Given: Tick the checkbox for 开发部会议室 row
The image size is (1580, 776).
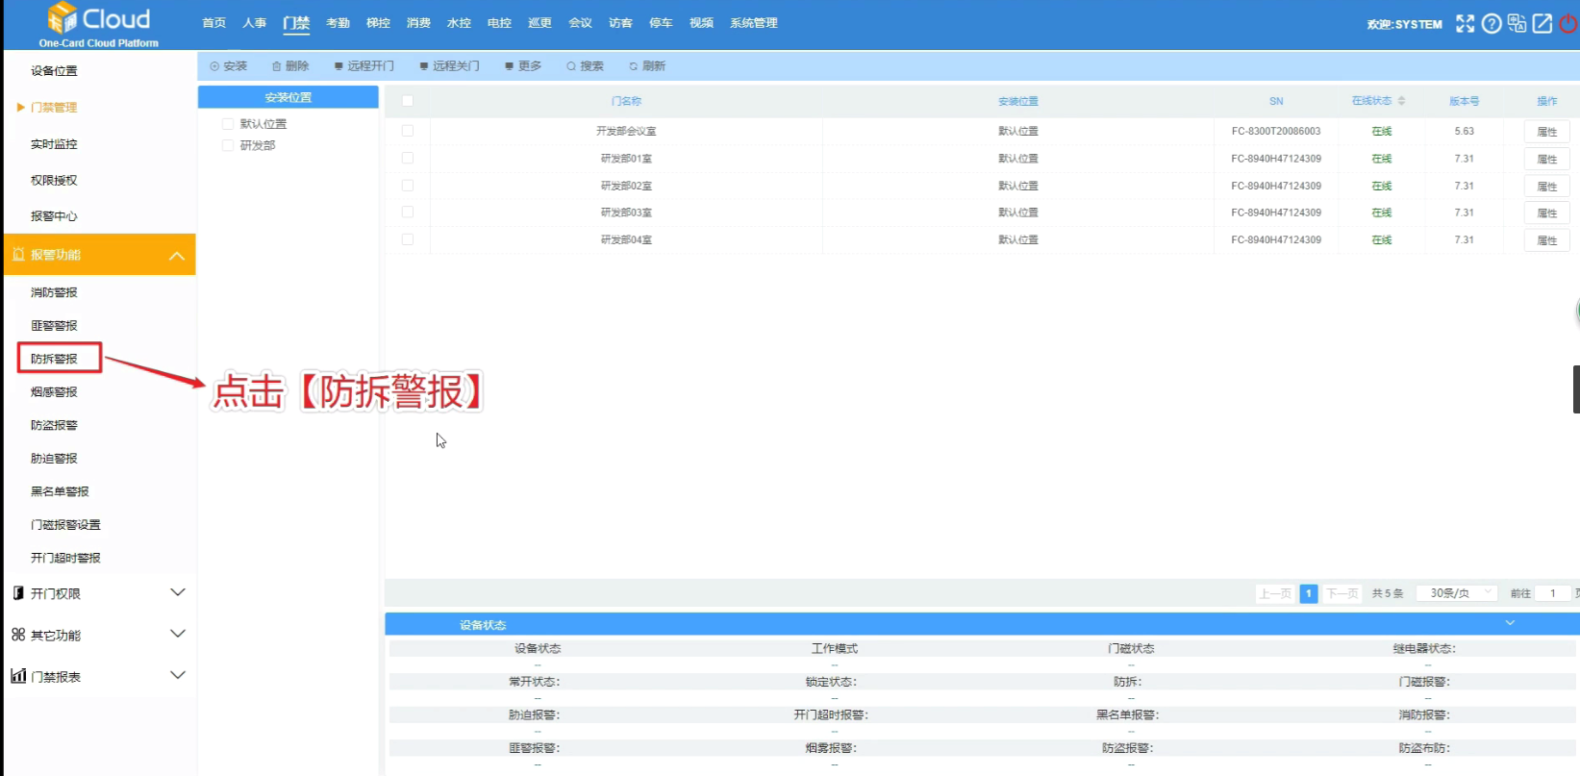Looking at the screenshot, I should (408, 131).
